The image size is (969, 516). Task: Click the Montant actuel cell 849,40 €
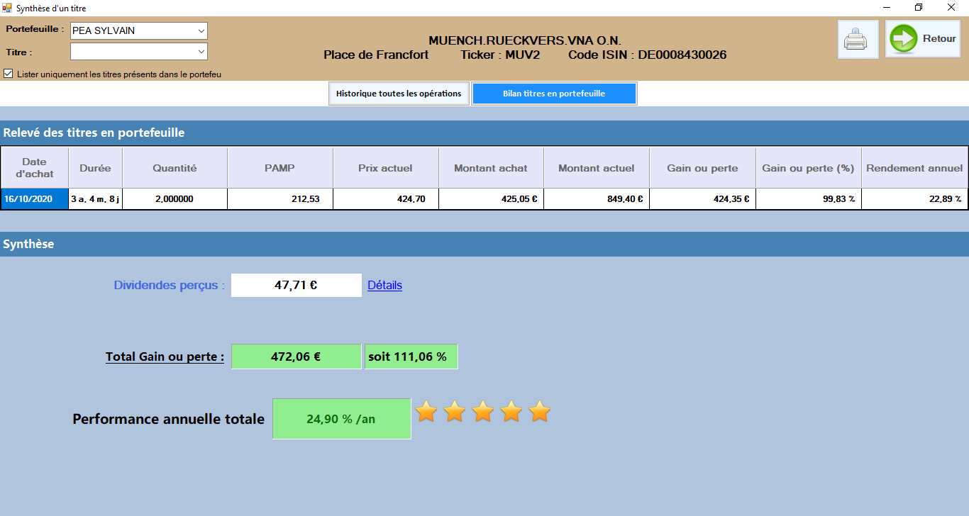pyautogui.click(x=597, y=199)
